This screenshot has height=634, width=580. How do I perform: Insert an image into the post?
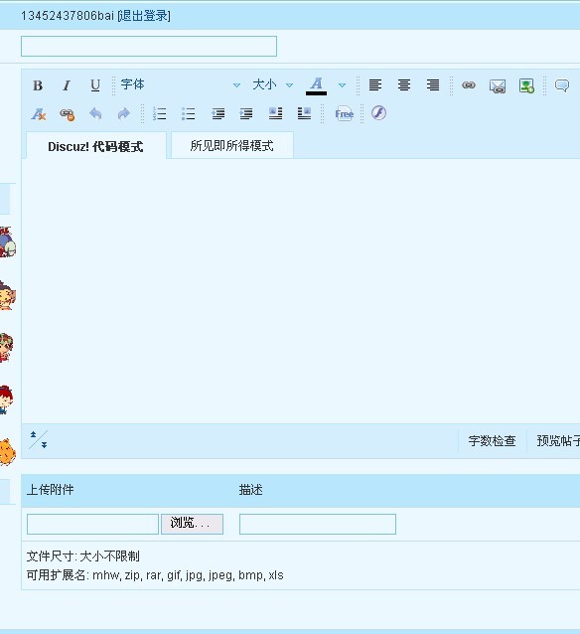pos(526,85)
